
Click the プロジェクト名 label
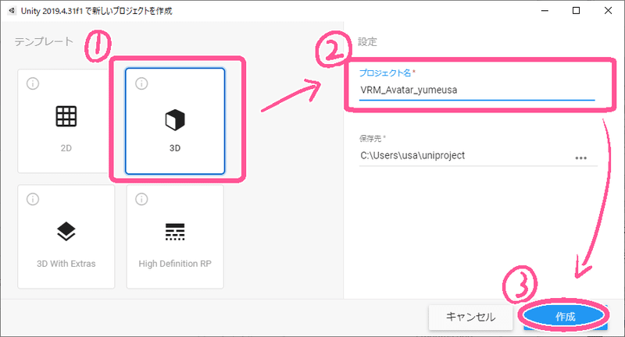(385, 73)
